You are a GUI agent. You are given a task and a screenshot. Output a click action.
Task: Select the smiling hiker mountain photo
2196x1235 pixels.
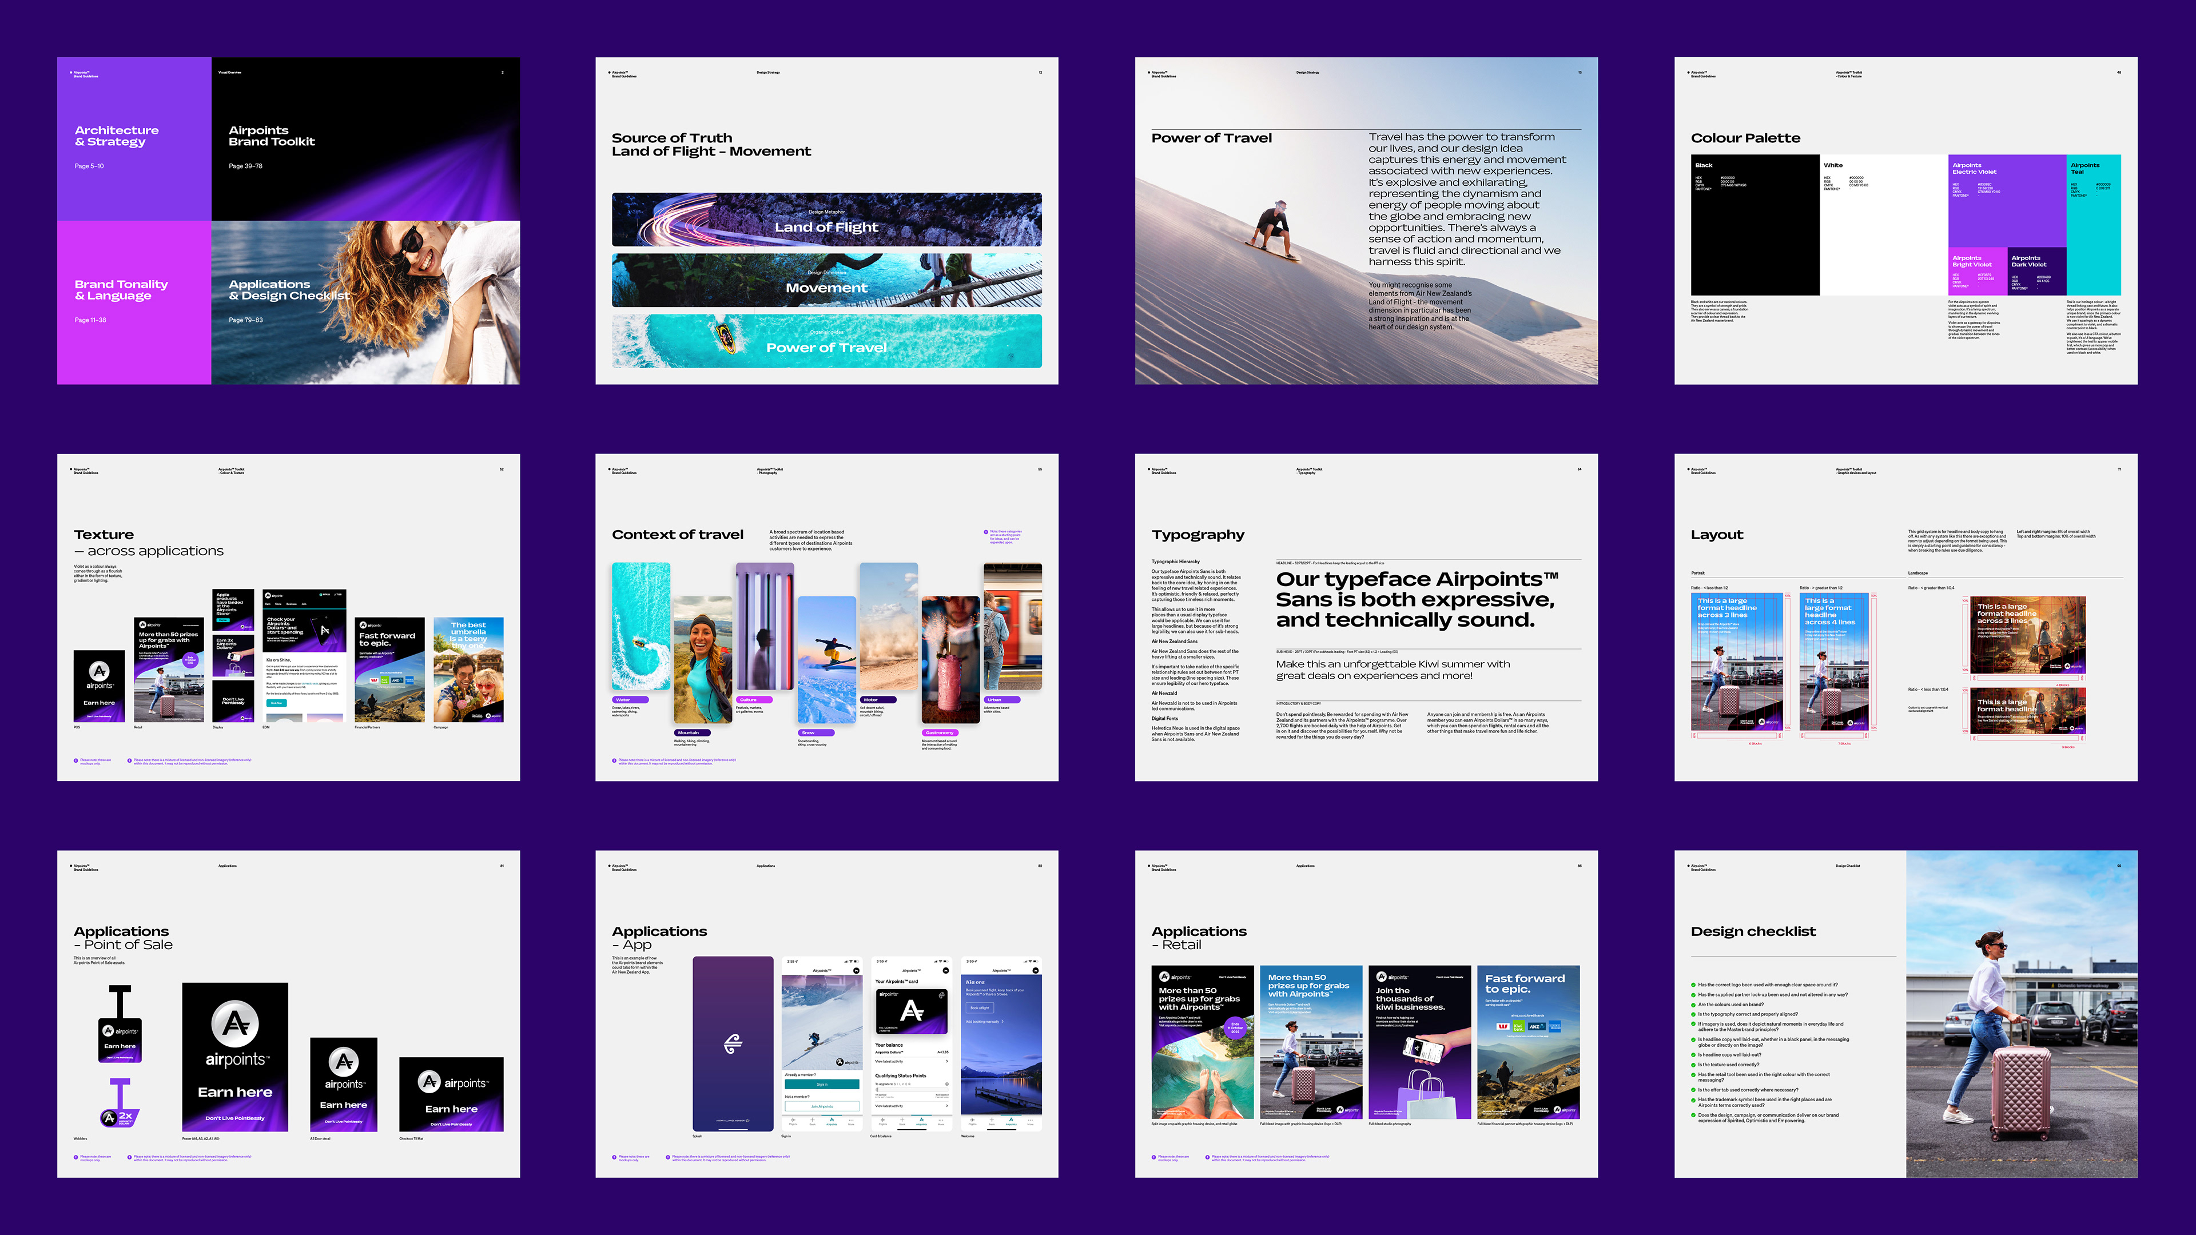coord(702,660)
